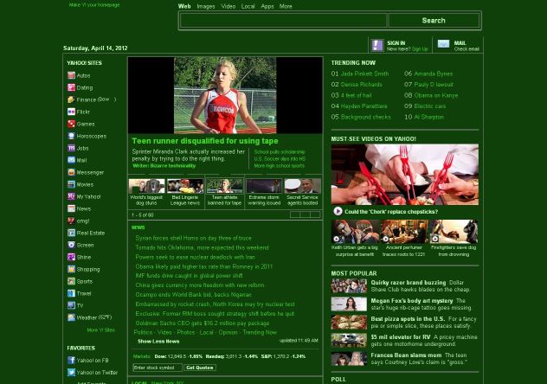Open the Weather icon
547x384 pixels.
71,317
